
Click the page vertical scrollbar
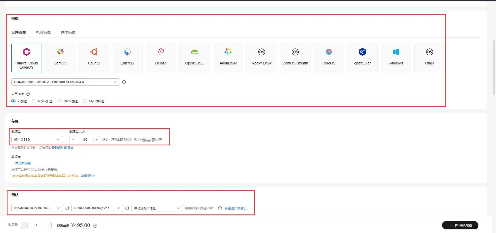tap(494, 68)
